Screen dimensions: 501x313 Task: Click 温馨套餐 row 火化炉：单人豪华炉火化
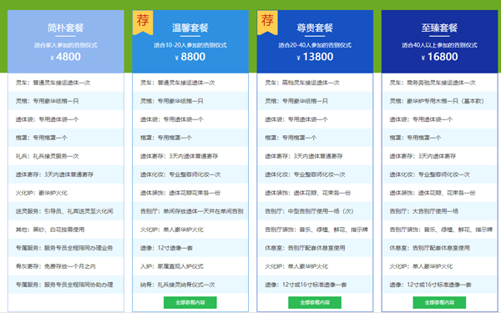[x=190, y=230]
